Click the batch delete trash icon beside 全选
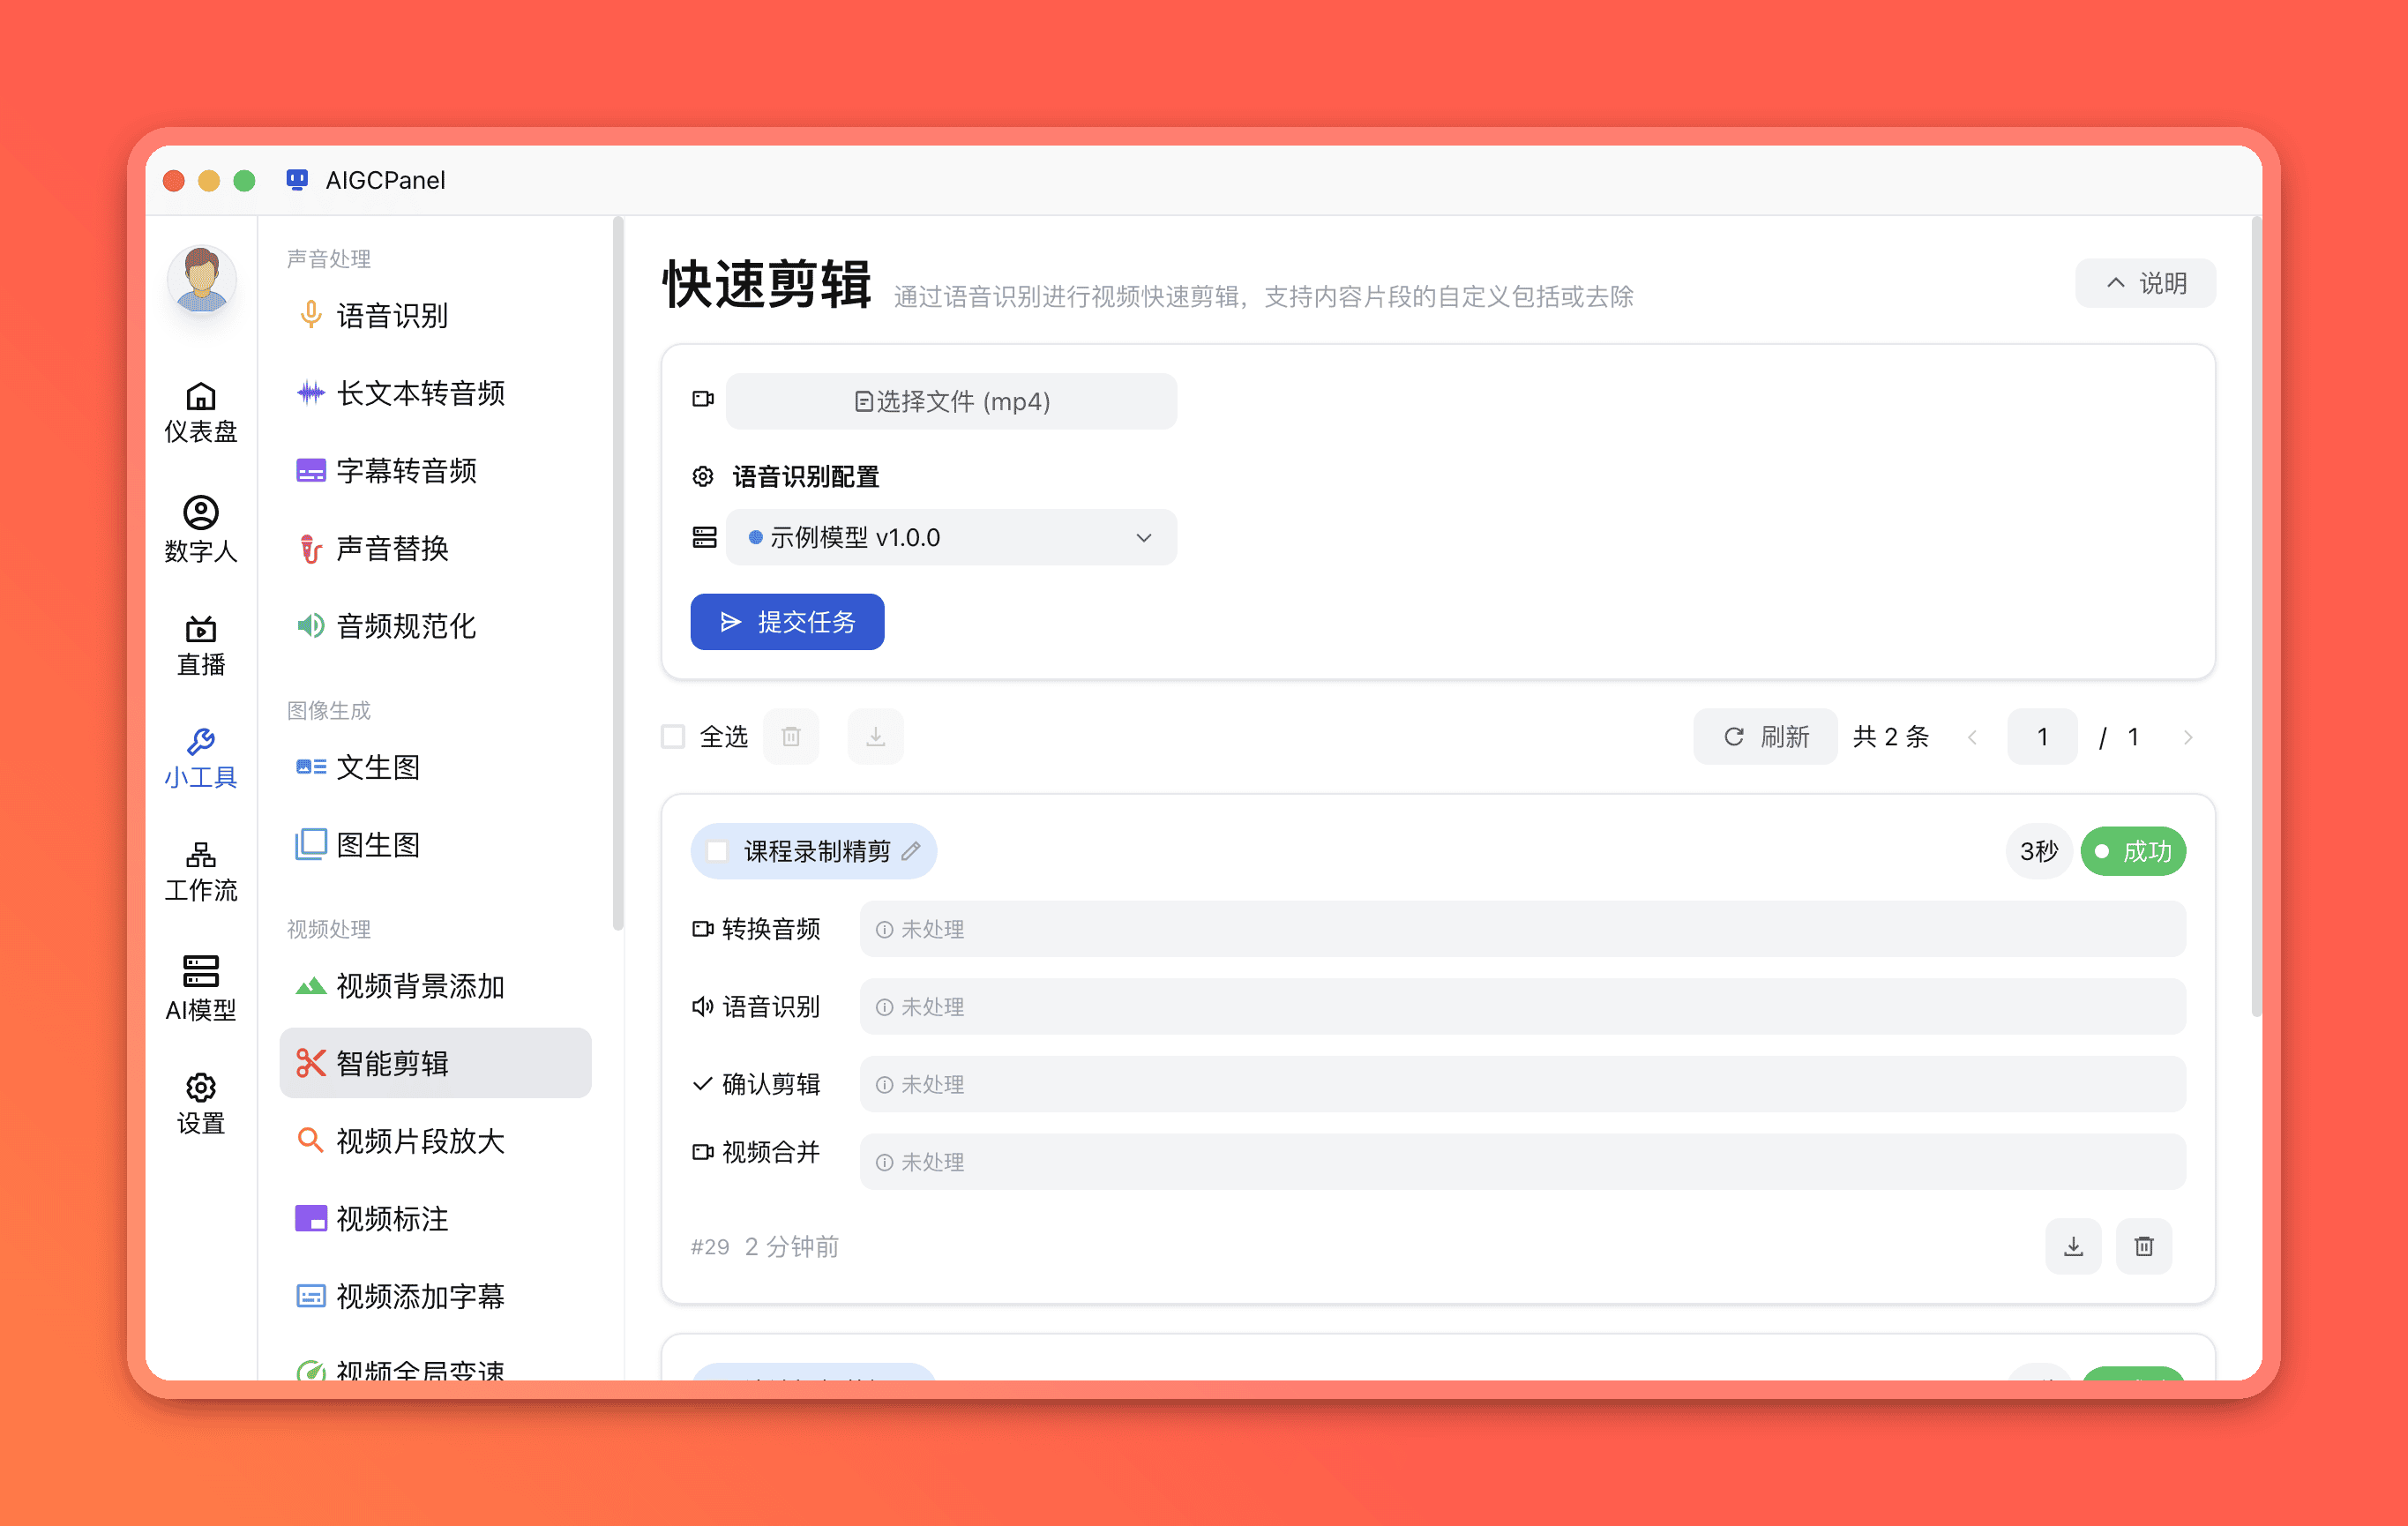The height and width of the screenshot is (1526, 2408). pyautogui.click(x=791, y=737)
